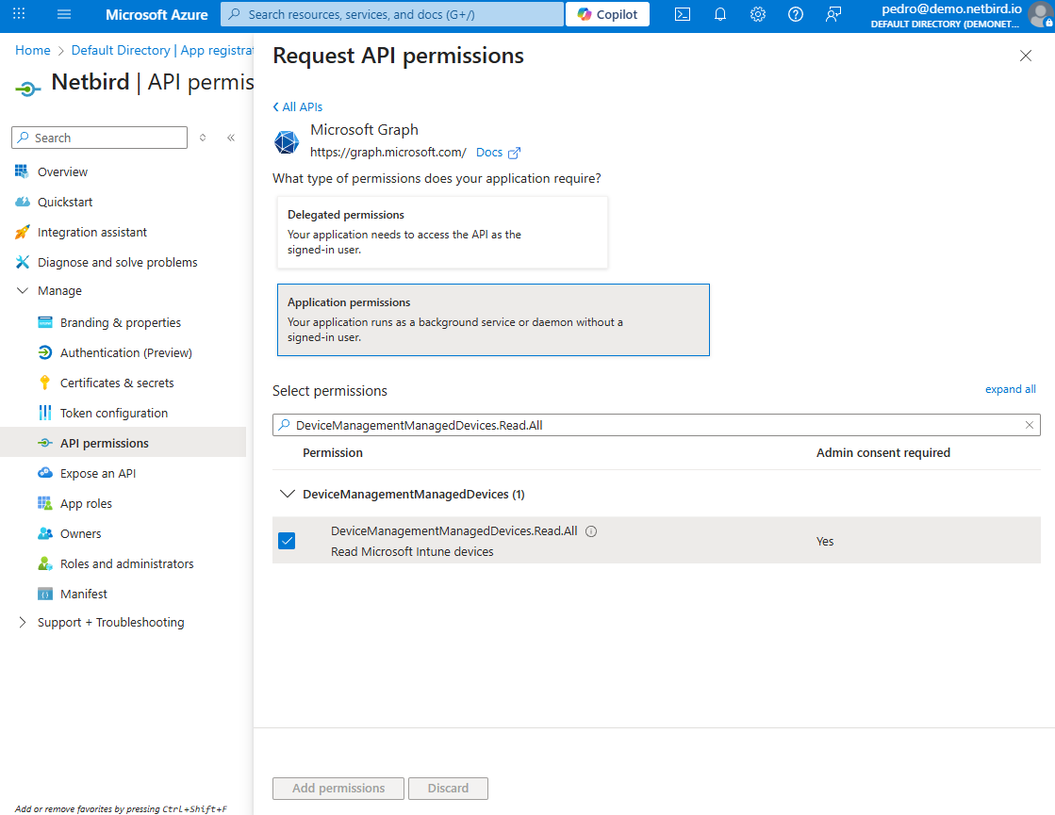The width and height of the screenshot is (1055, 815).
Task: Open the notifications bell
Action: (x=720, y=14)
